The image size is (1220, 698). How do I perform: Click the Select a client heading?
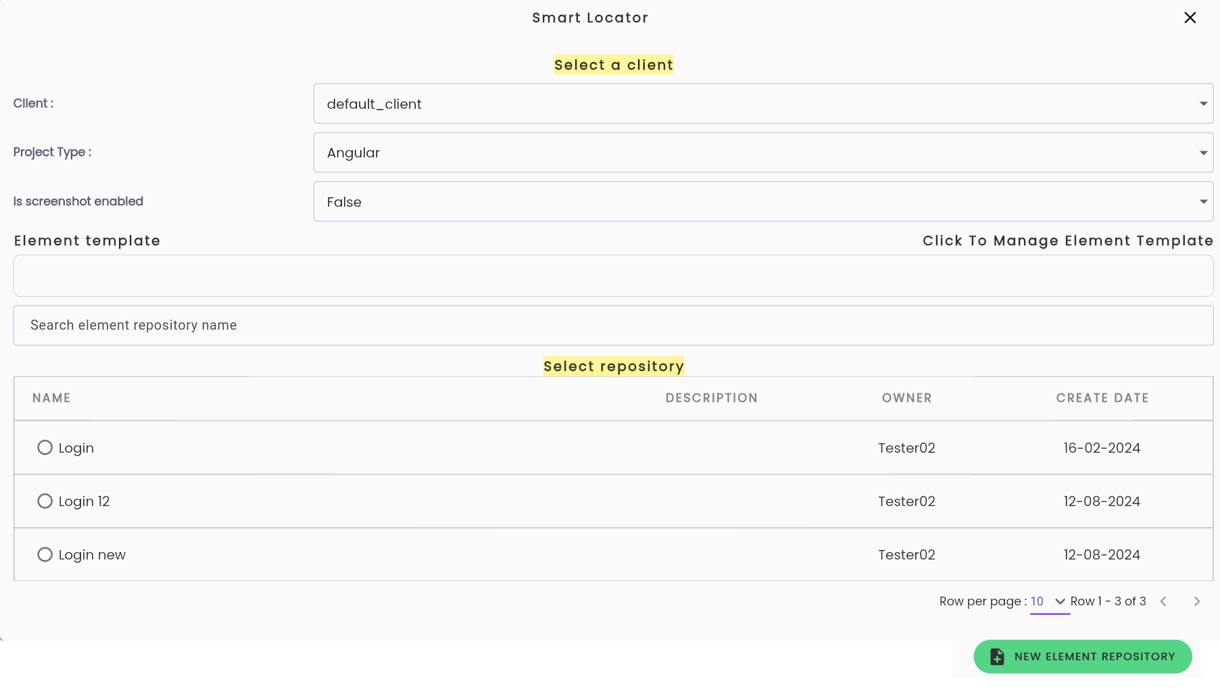[x=613, y=65]
